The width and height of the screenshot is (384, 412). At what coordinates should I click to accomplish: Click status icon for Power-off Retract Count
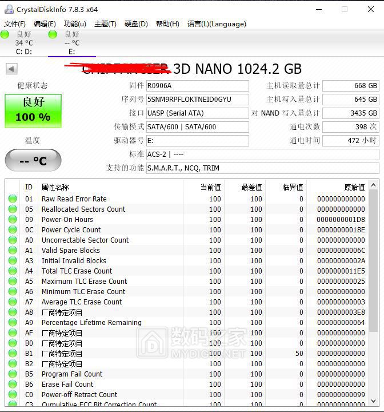pyautogui.click(x=13, y=394)
